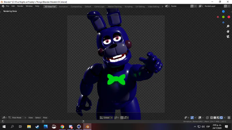Open Google Chrome from the taskbar
This screenshot has width=232, height=130.
[62, 127]
